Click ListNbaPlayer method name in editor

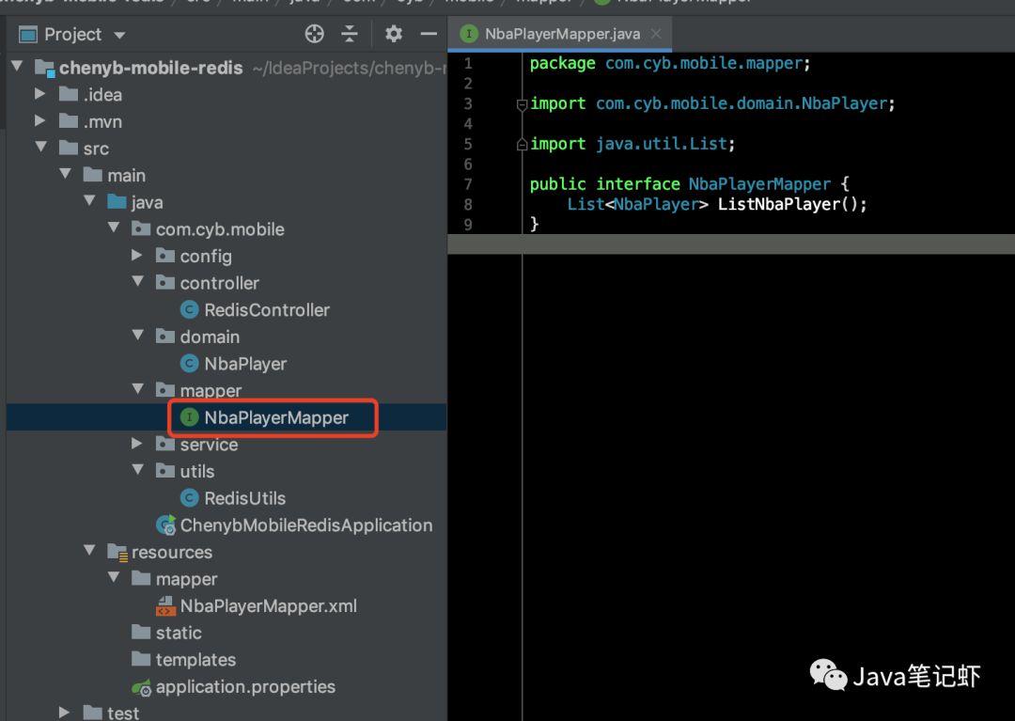pyautogui.click(x=778, y=204)
